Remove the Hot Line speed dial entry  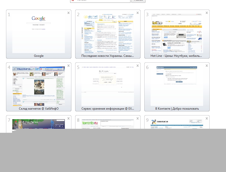point(207,13)
